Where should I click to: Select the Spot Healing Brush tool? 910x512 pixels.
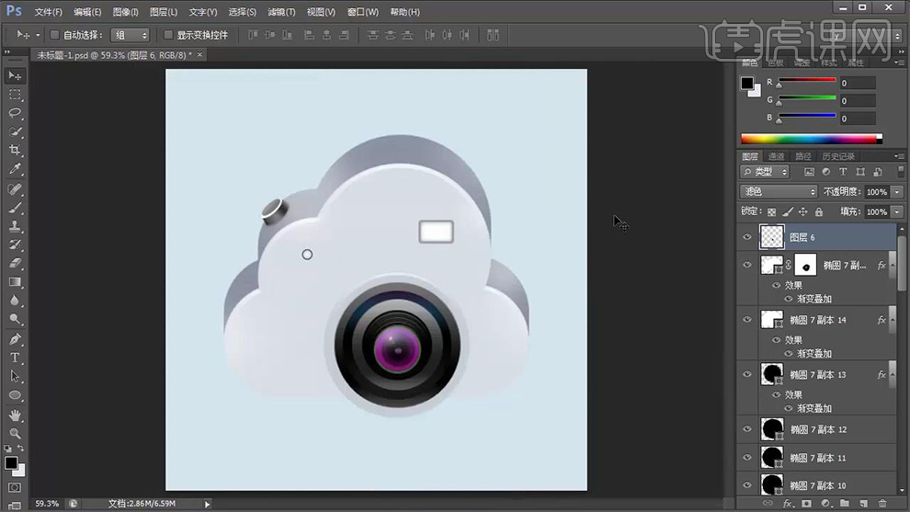[15, 188]
